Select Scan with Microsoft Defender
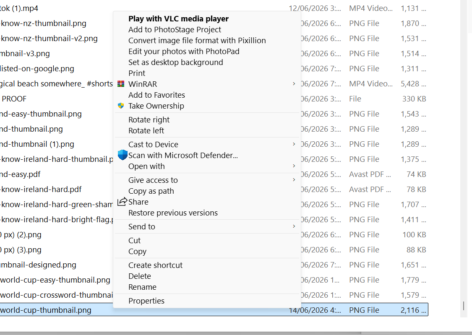This screenshot has width=472, height=335. (183, 155)
